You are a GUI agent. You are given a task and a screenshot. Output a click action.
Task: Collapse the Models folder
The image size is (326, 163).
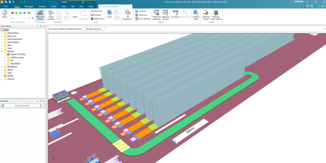pyautogui.click(x=2, y=51)
